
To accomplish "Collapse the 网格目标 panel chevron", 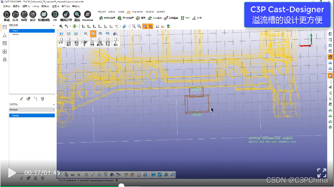I will (x=54, y=25).
